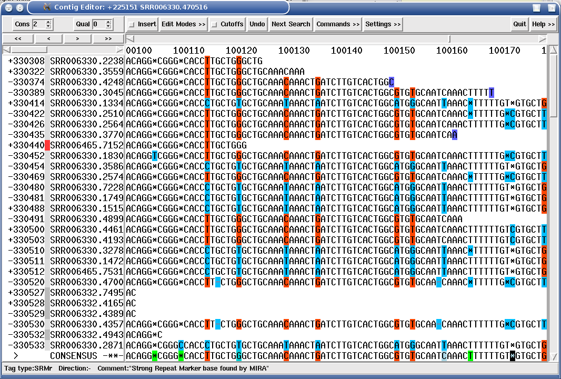Click into the Cons value field
Screen dimensions: 561x379
[38, 24]
